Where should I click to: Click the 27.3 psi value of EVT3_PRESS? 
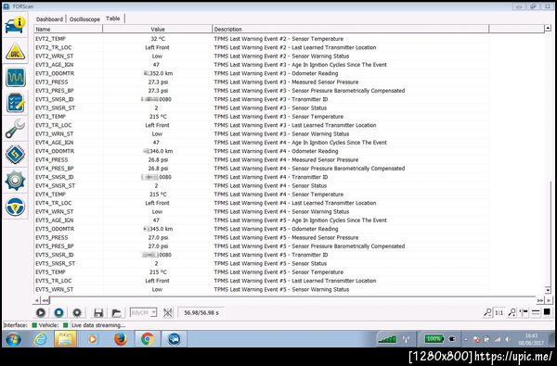[x=158, y=82]
